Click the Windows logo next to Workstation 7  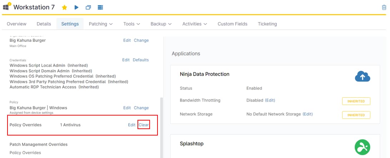click(x=6, y=7)
